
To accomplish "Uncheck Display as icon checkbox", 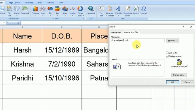I will 167,56.
